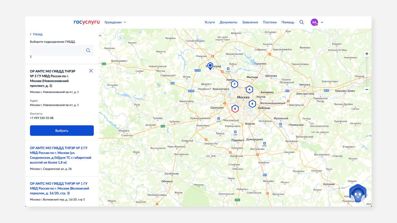Click the map cluster marker showing 7
The height and width of the screenshot is (223, 397).
click(234, 84)
